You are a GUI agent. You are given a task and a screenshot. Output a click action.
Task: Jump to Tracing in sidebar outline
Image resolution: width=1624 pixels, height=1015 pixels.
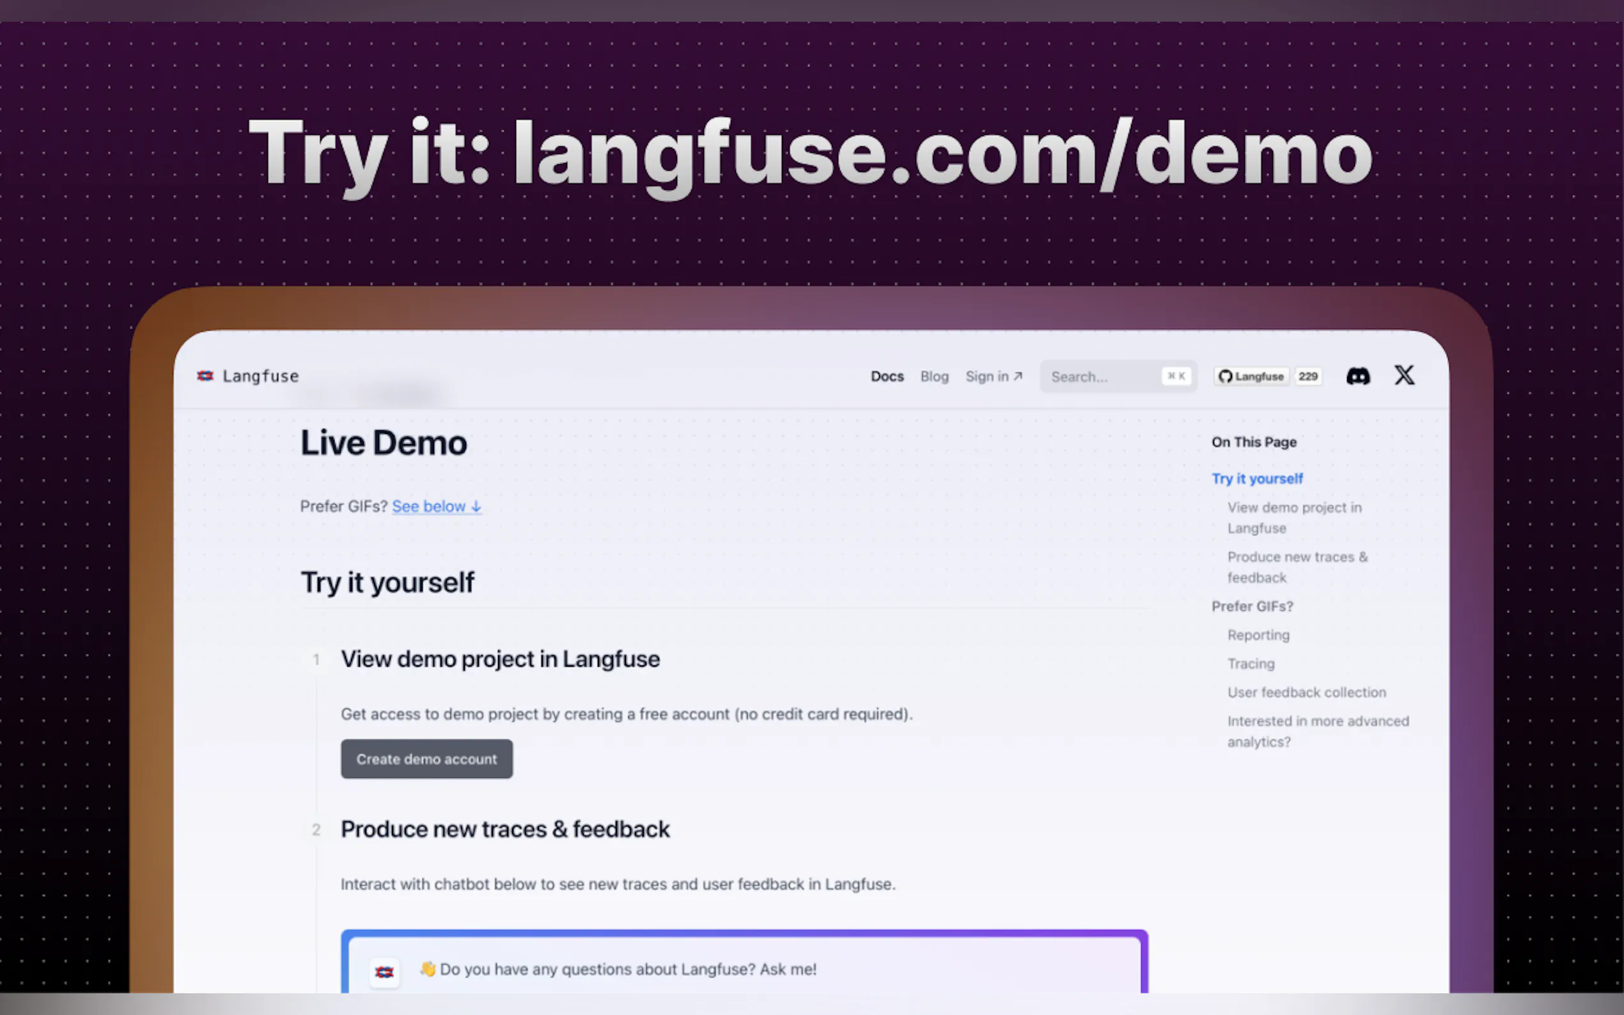[x=1251, y=664]
